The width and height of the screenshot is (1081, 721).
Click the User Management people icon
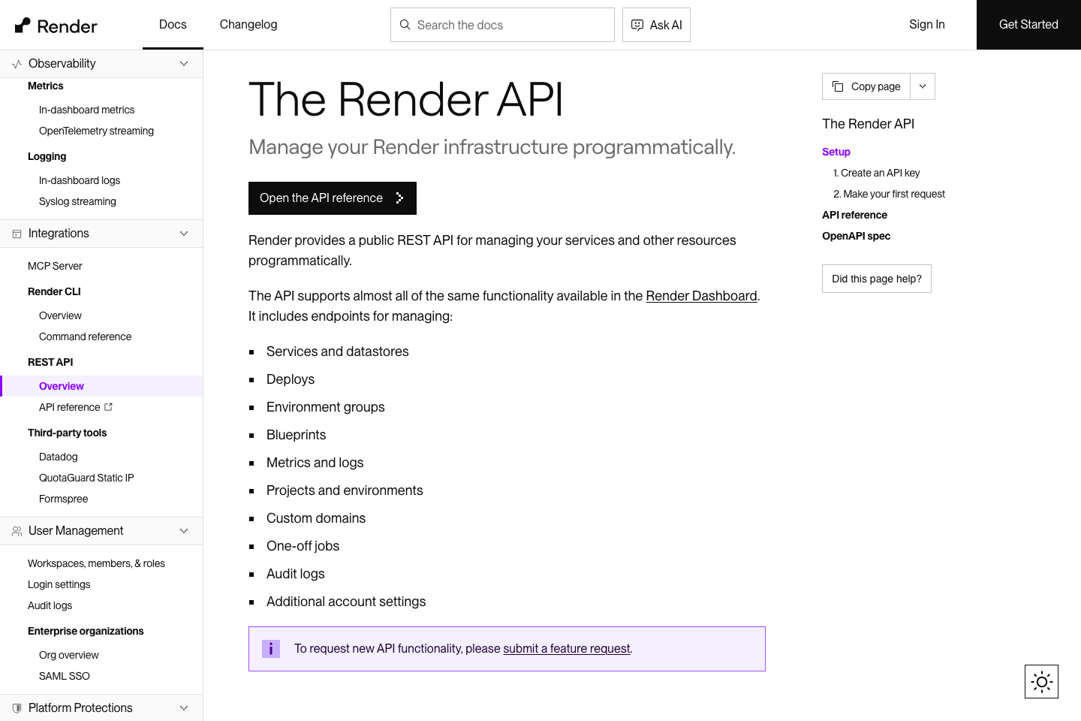point(17,531)
